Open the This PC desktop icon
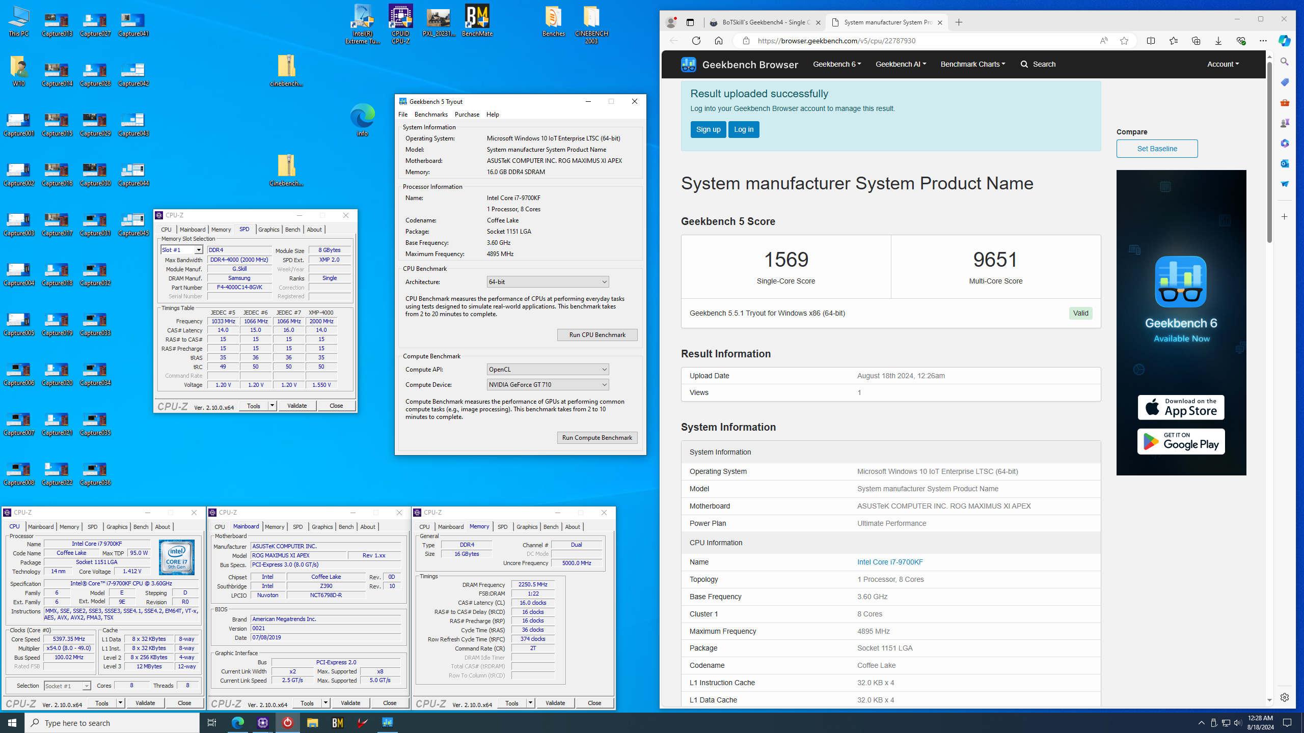The height and width of the screenshot is (733, 1304). pyautogui.click(x=18, y=20)
